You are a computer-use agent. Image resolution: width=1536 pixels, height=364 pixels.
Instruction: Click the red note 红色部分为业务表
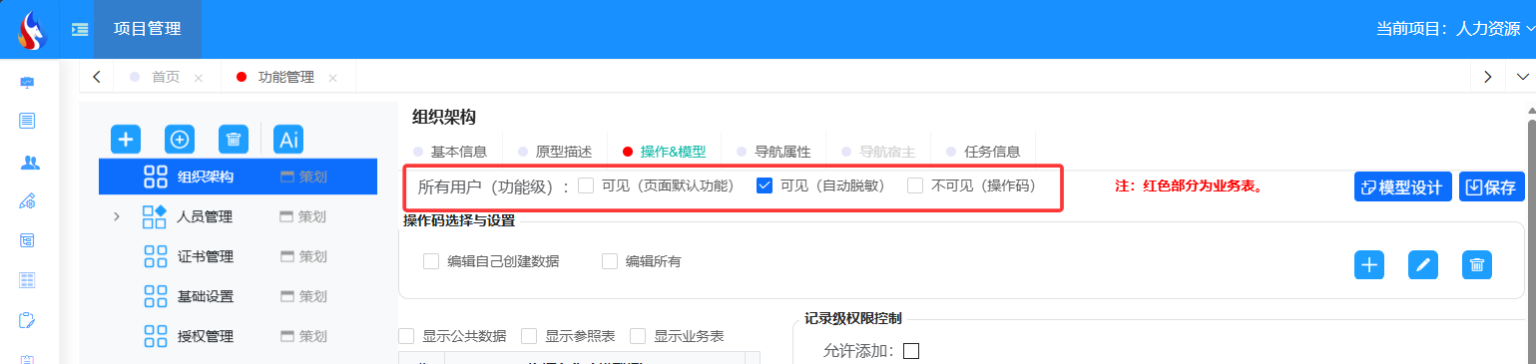click(x=1189, y=185)
